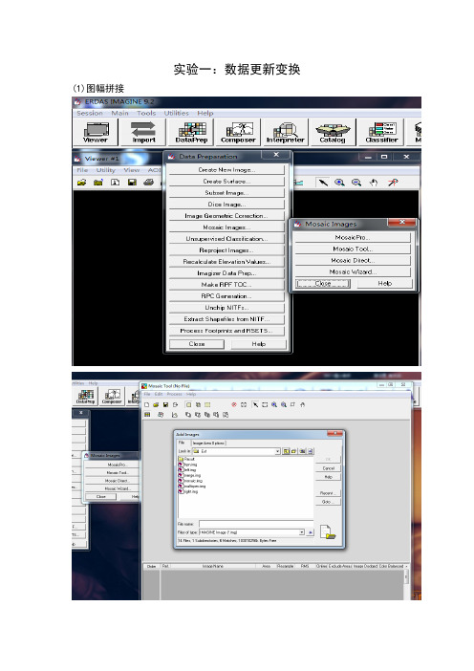Click Mosaic Direct in upper Mosaic Images dialog
The width and height of the screenshot is (474, 671).
(353, 261)
